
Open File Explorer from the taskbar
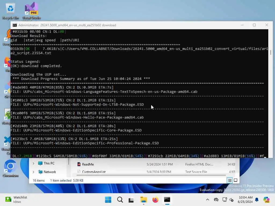[143, 200]
